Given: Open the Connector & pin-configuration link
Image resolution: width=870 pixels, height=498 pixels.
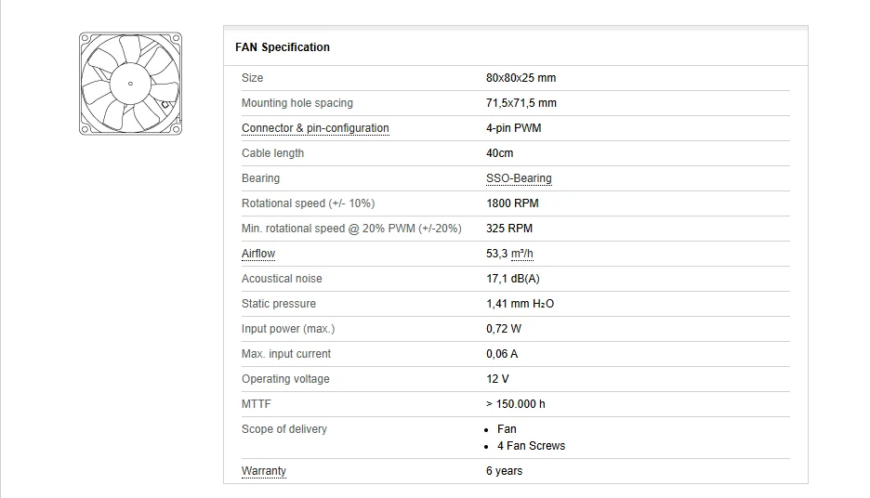Looking at the screenshot, I should [x=315, y=128].
